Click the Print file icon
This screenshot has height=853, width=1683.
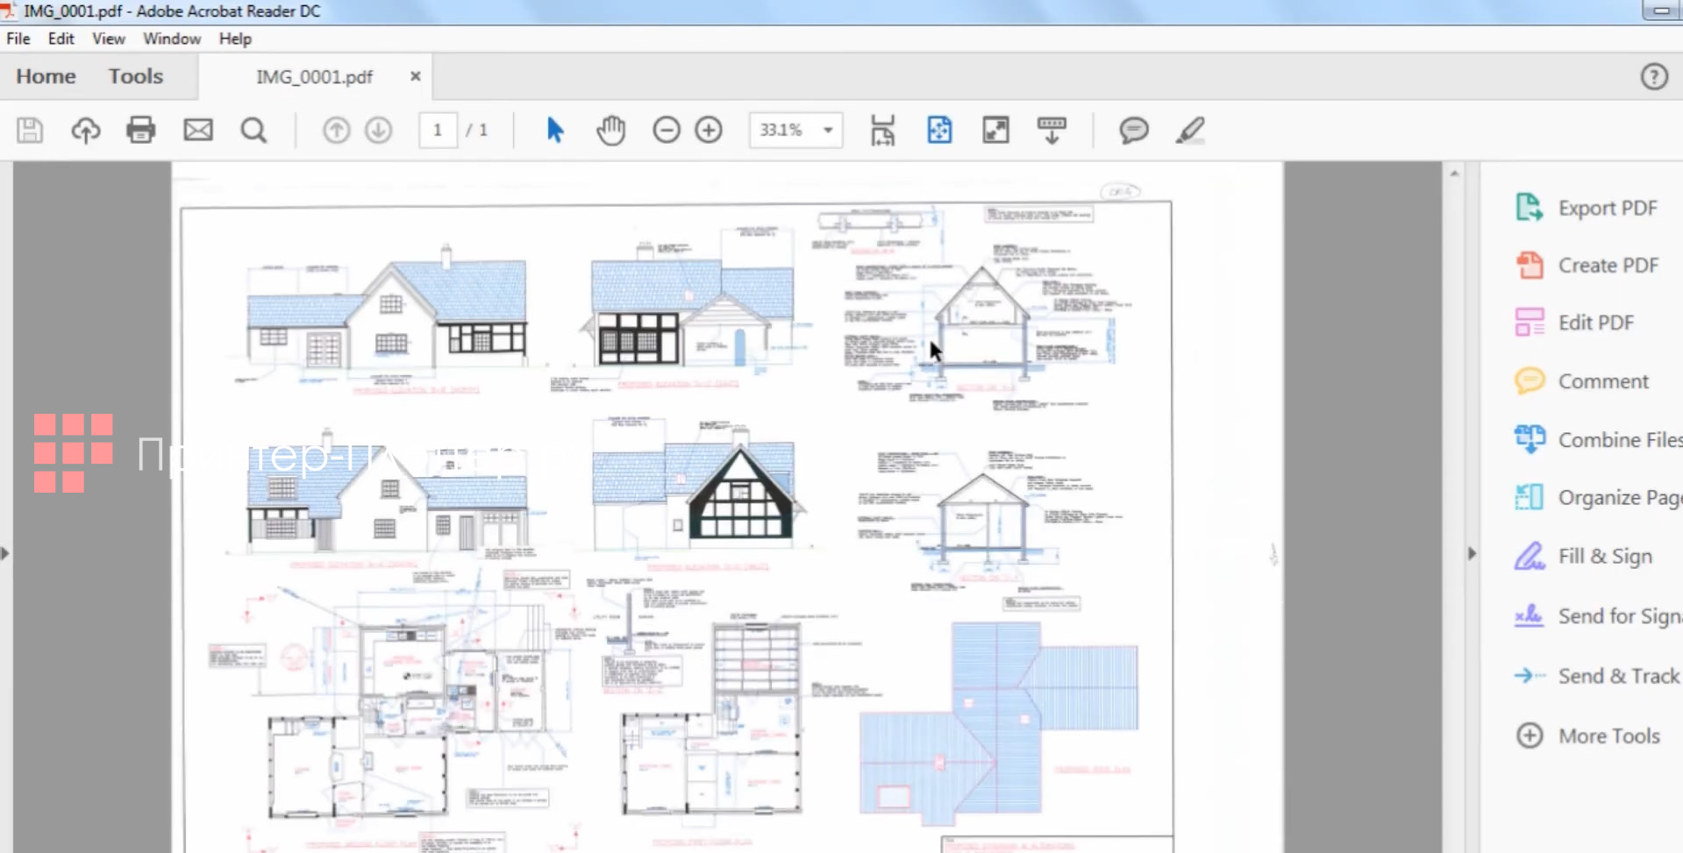tap(140, 131)
